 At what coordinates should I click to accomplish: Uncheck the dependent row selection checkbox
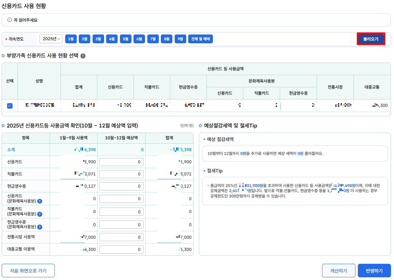9,105
